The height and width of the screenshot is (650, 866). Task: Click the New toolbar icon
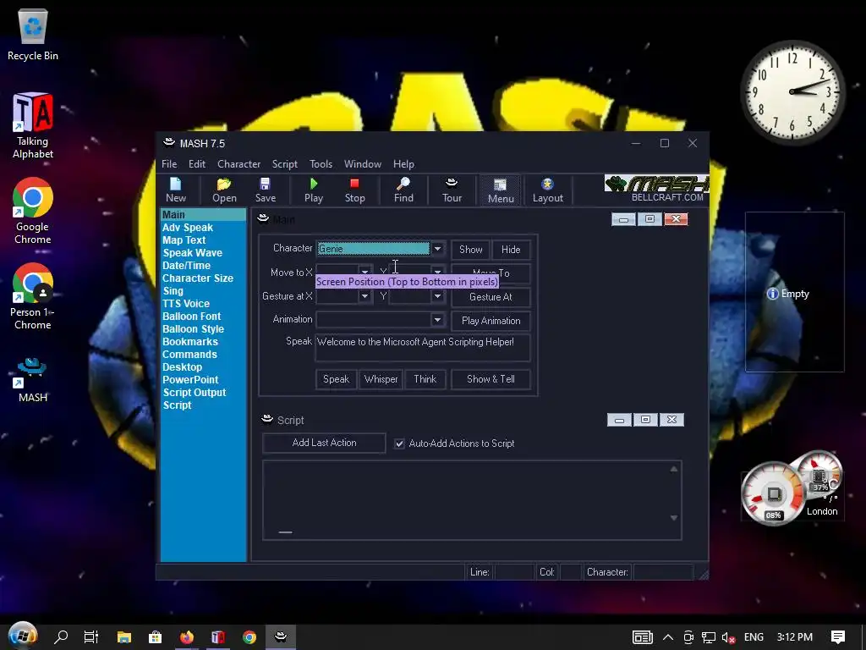coord(176,190)
